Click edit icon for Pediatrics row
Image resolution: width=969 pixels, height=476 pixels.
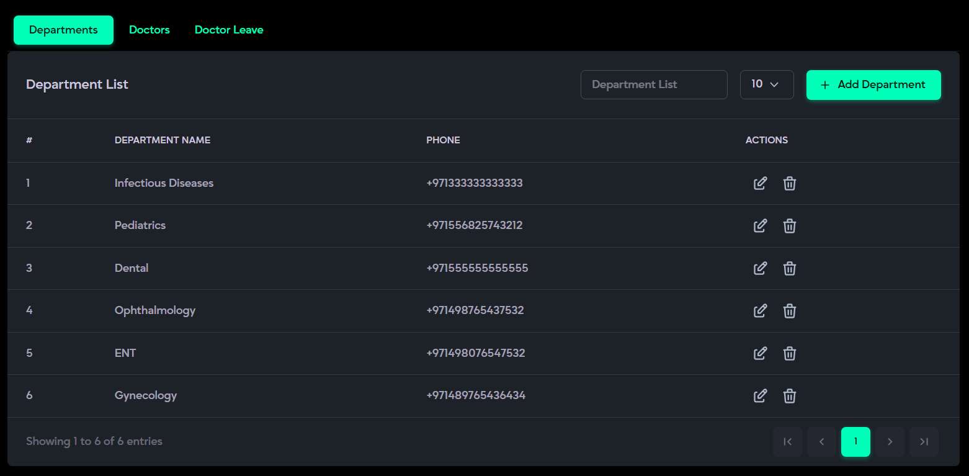click(760, 226)
